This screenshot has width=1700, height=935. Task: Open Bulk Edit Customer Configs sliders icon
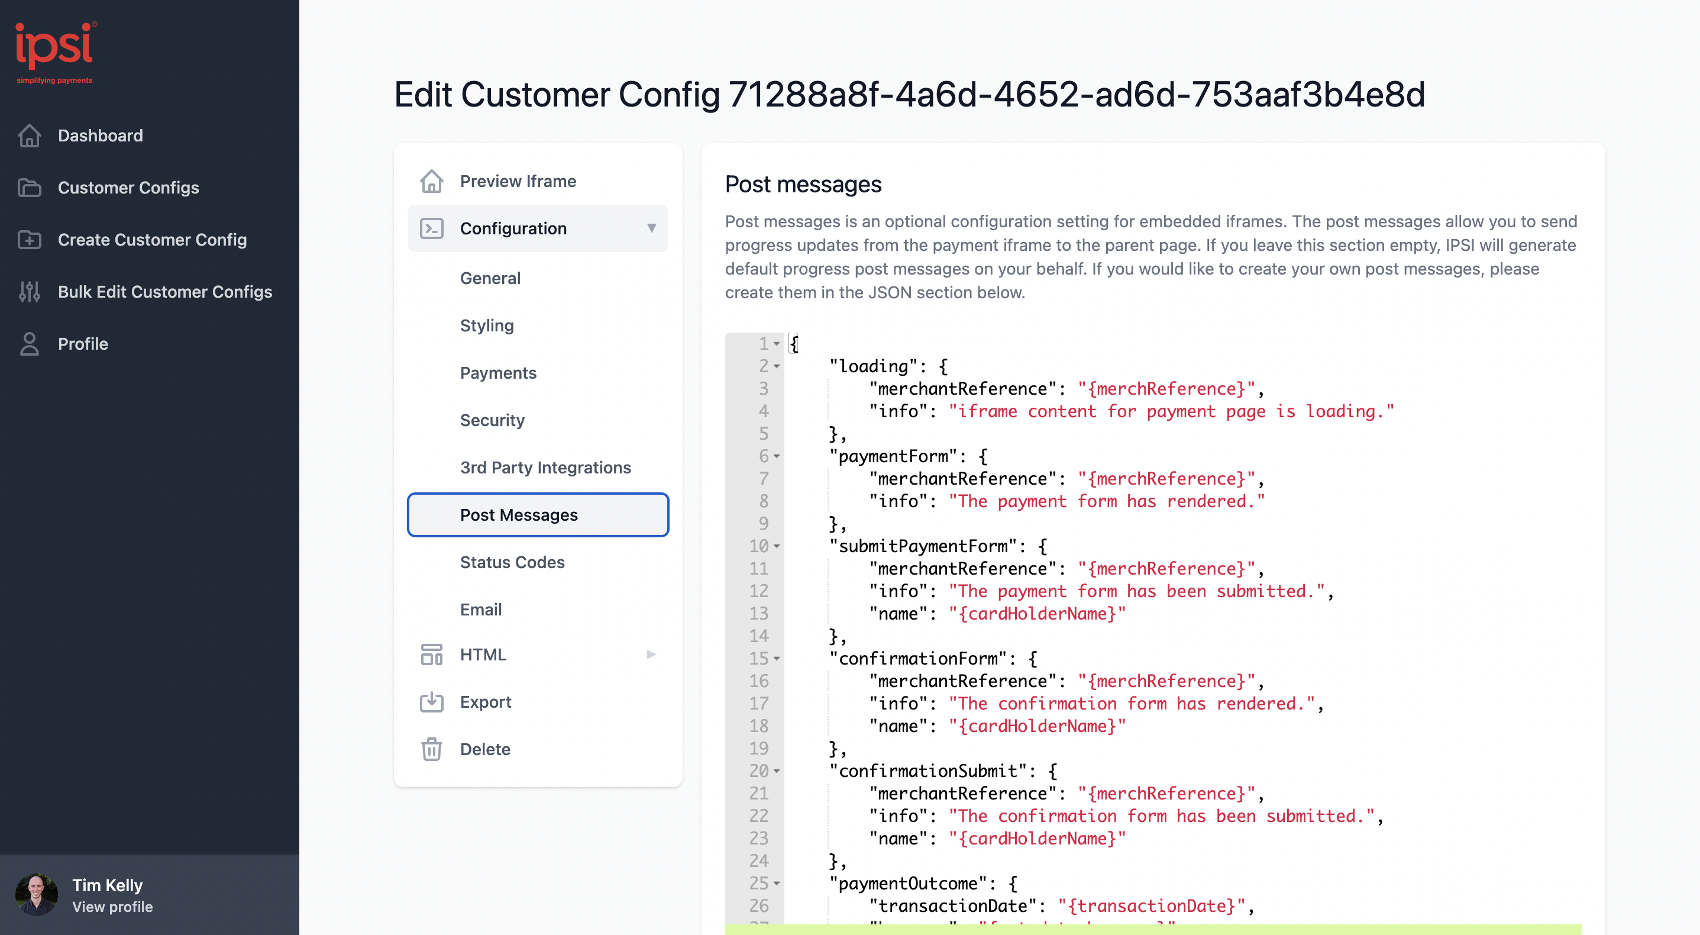coord(30,292)
